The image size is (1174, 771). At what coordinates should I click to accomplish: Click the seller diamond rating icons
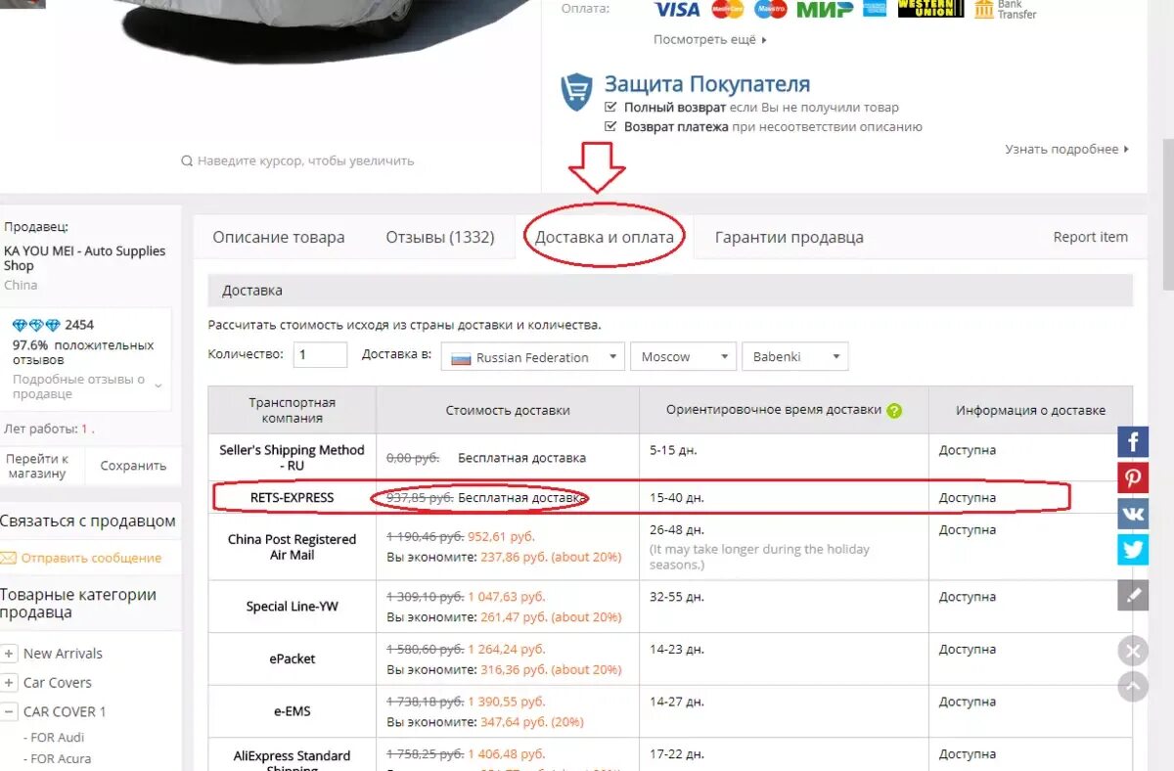click(36, 325)
